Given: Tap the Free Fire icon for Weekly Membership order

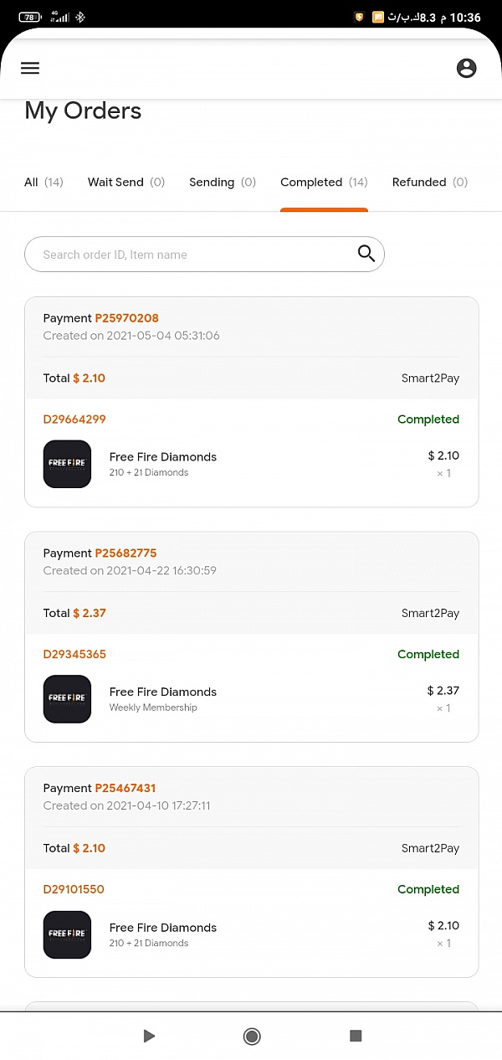Looking at the screenshot, I should (67, 699).
